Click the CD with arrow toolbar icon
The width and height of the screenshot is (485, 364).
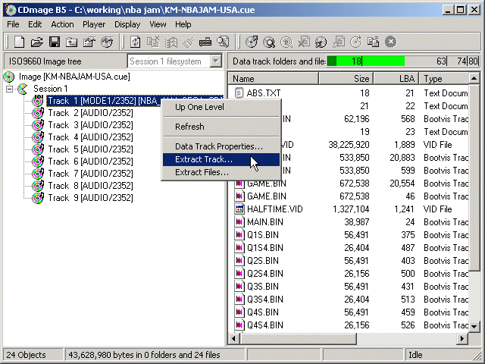coord(252,42)
